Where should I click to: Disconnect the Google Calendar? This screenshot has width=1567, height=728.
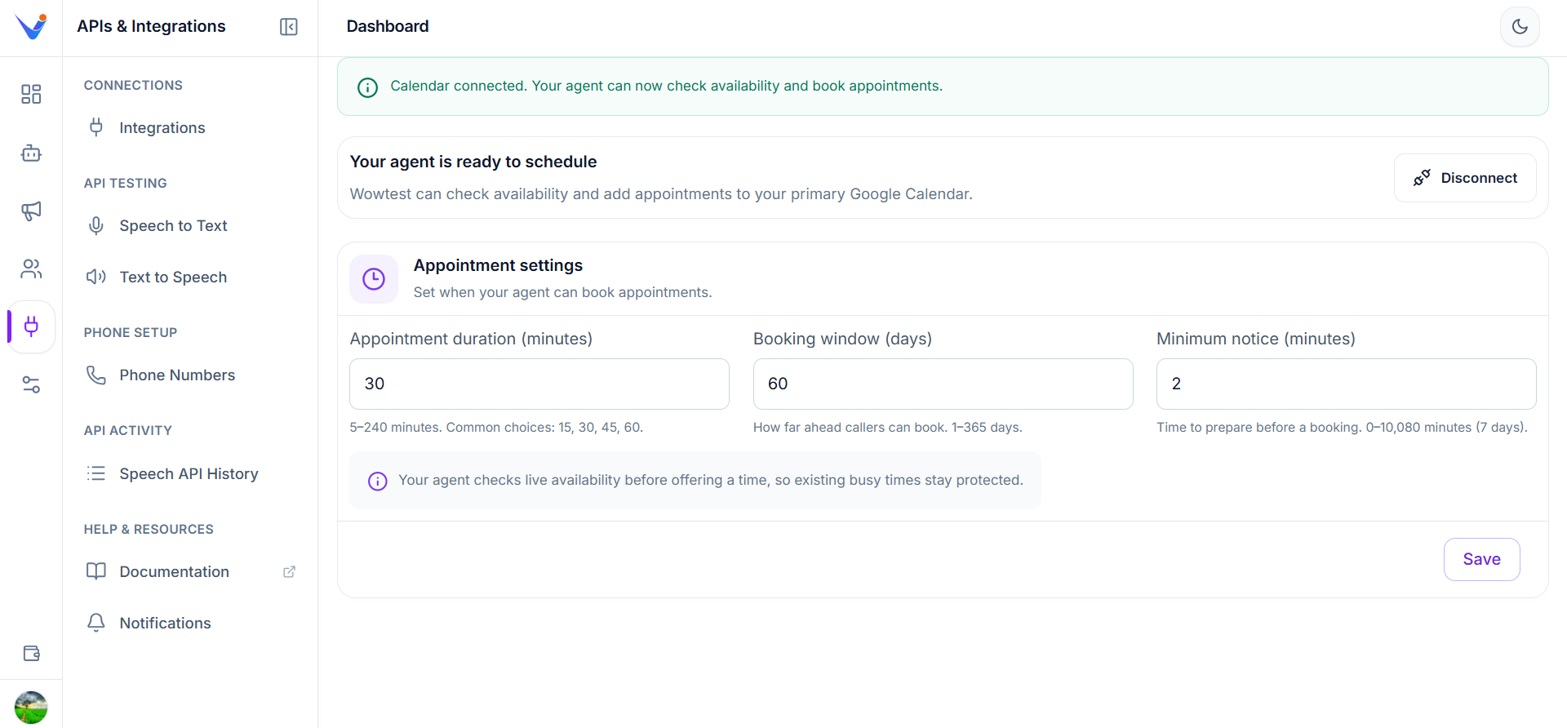pyautogui.click(x=1465, y=178)
